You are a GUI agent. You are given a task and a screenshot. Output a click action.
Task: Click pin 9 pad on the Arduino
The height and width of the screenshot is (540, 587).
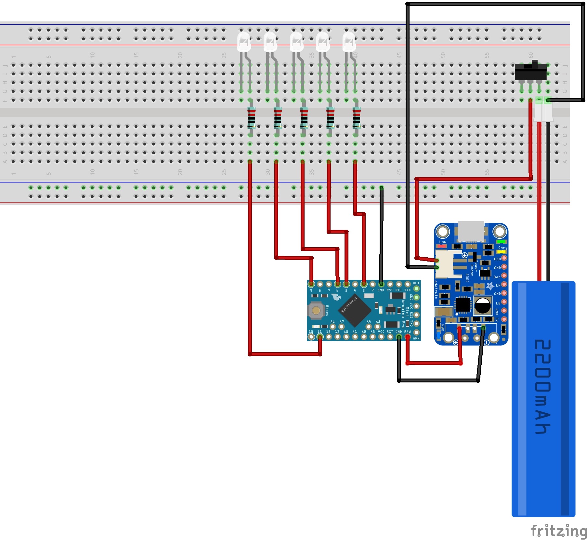click(311, 284)
